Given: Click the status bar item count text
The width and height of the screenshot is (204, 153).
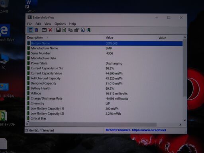Looking at the screenshot, I should click(x=39, y=130).
